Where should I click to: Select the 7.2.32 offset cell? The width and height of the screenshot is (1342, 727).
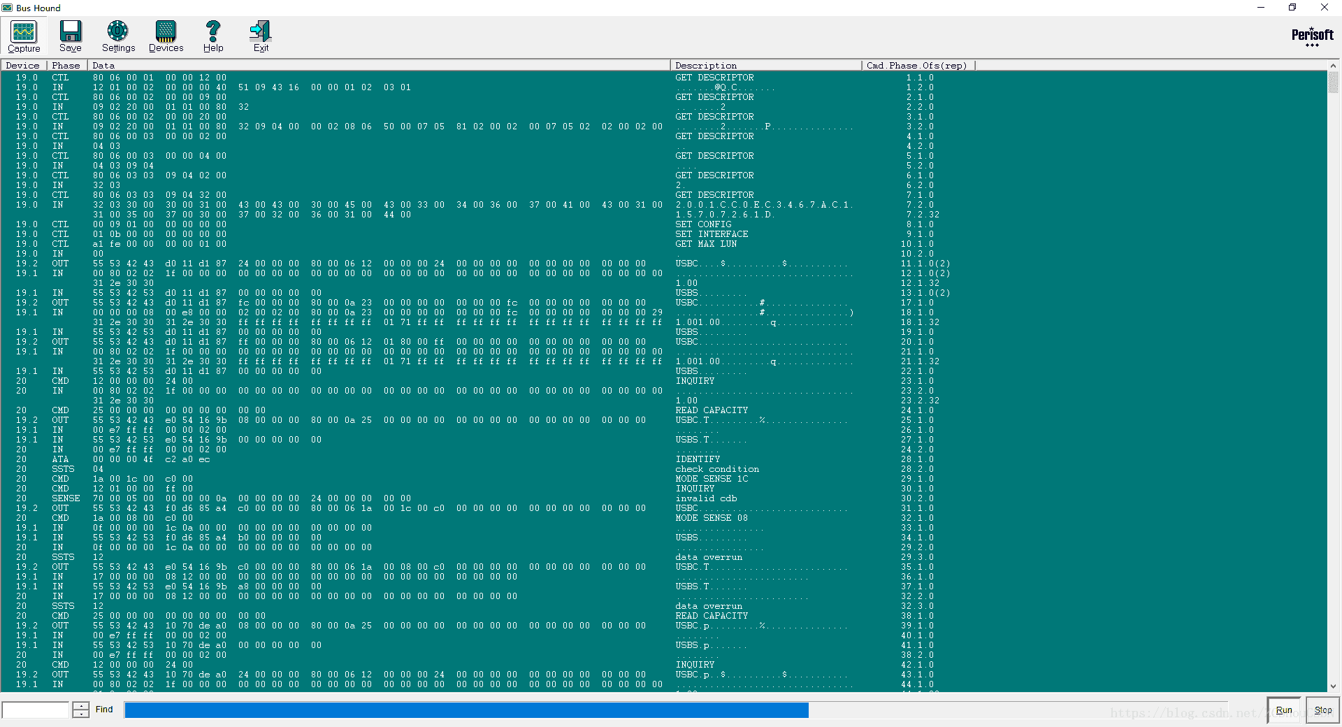click(x=923, y=215)
